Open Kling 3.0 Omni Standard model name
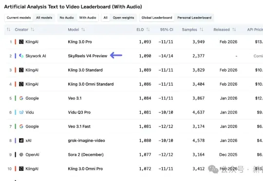263x181 pixels. pyautogui.click(x=91, y=84)
